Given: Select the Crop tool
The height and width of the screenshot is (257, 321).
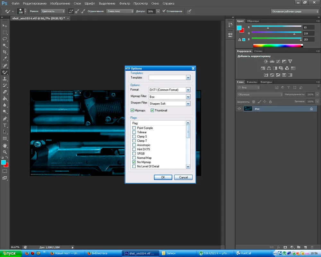Looking at the screenshot, I should (x=5, y=52).
